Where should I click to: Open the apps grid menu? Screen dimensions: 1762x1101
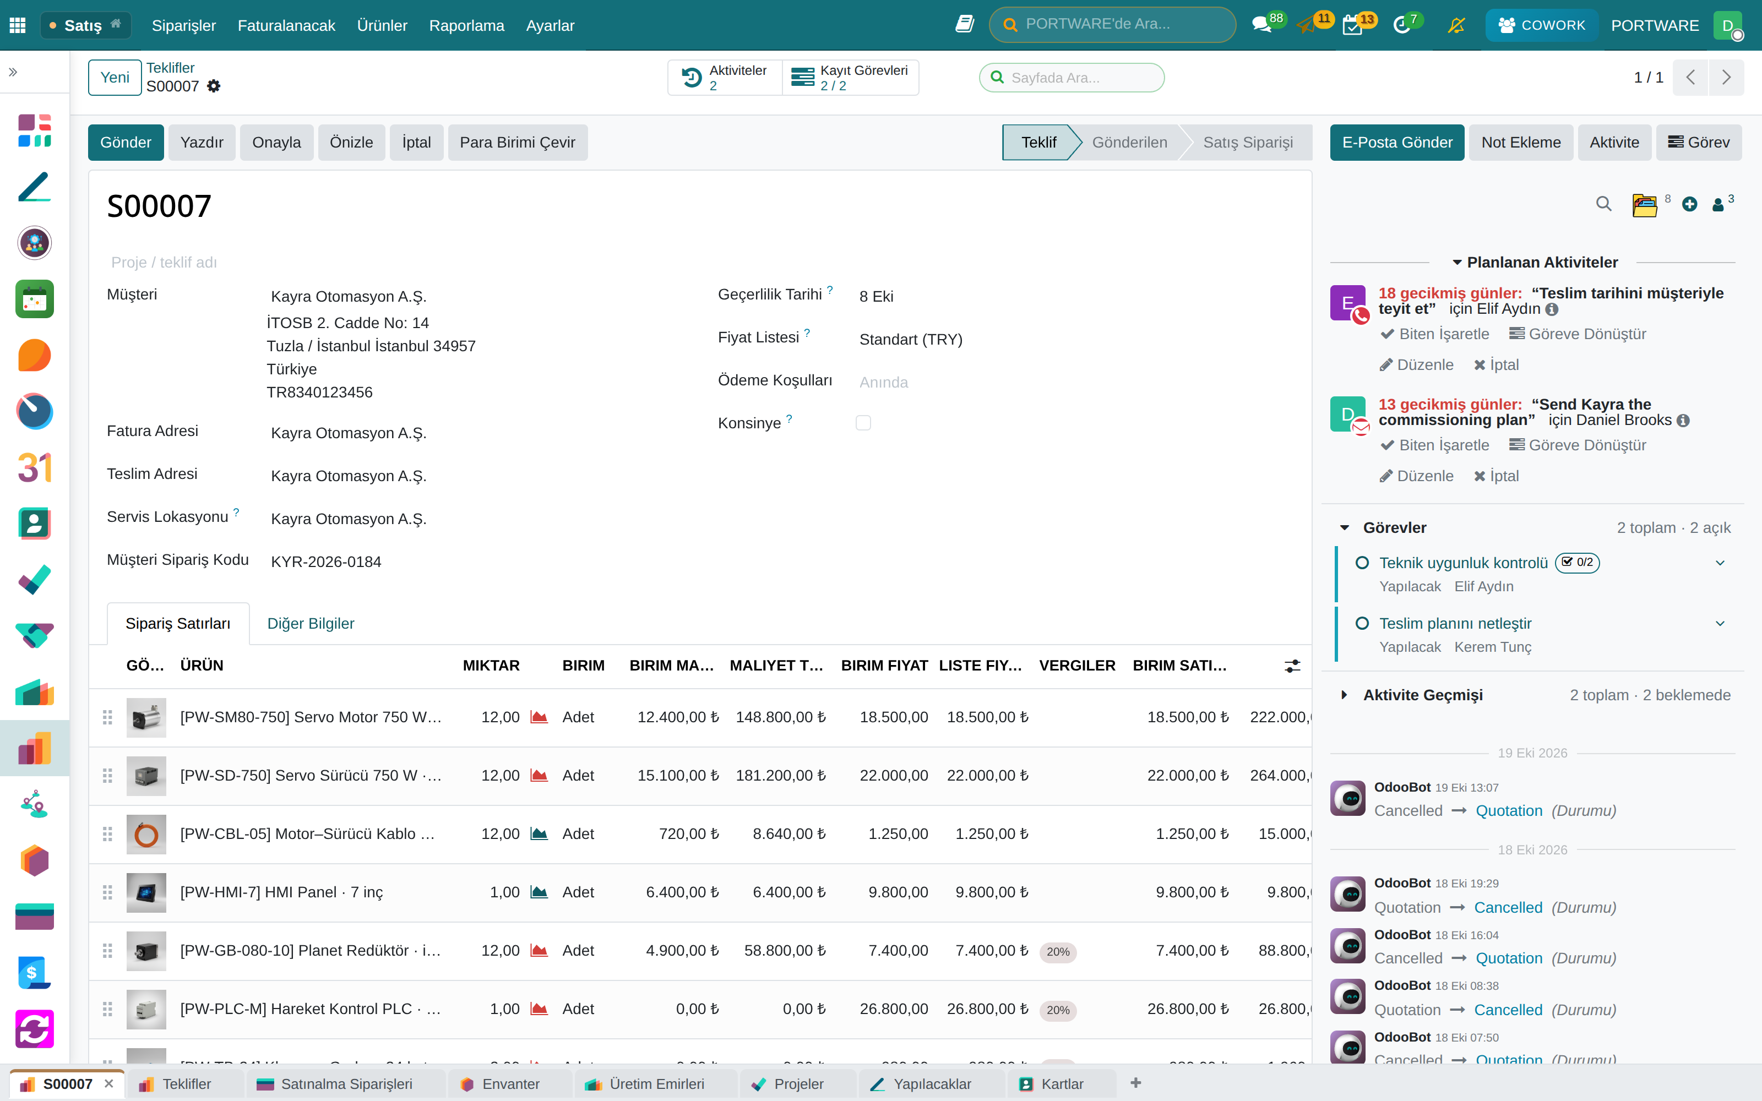[18, 25]
